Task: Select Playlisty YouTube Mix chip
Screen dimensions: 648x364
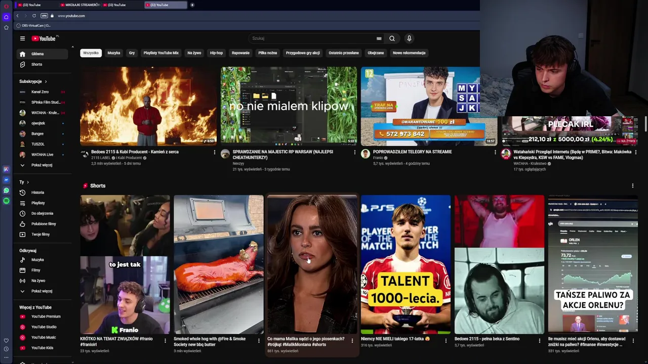Action: (x=161, y=53)
